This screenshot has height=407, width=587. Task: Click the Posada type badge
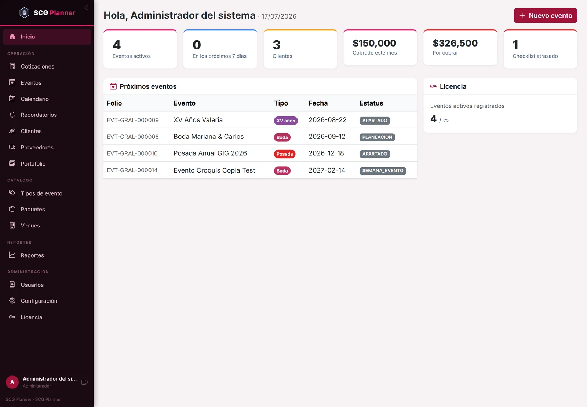pos(285,154)
